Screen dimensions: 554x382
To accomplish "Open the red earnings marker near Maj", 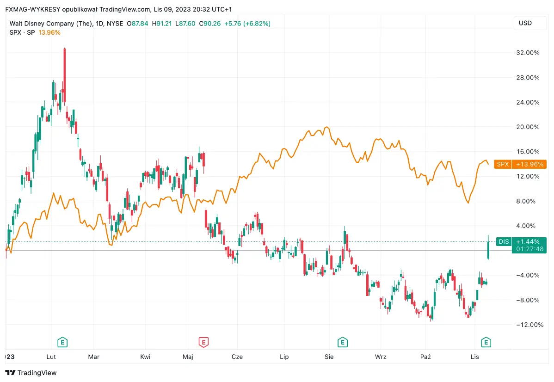I will click(x=203, y=342).
